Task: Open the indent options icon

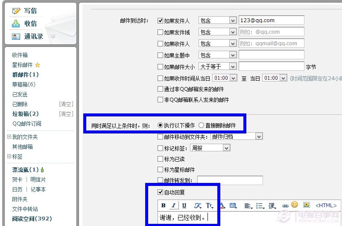Action: pyautogui.click(x=272, y=205)
